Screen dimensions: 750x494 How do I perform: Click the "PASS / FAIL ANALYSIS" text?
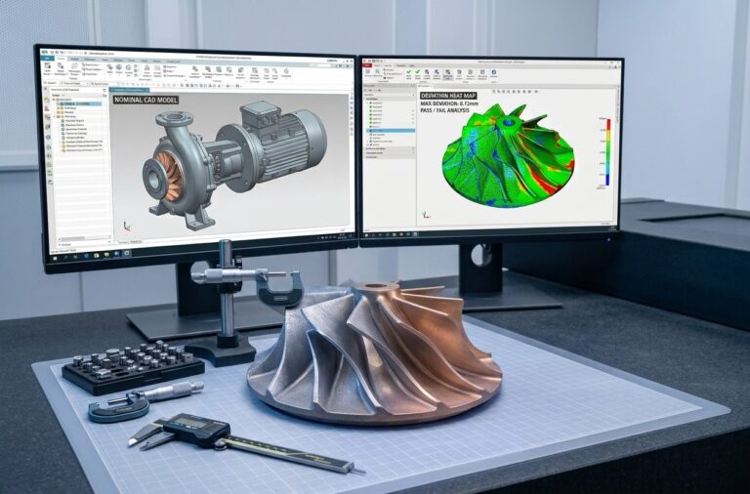(445, 110)
